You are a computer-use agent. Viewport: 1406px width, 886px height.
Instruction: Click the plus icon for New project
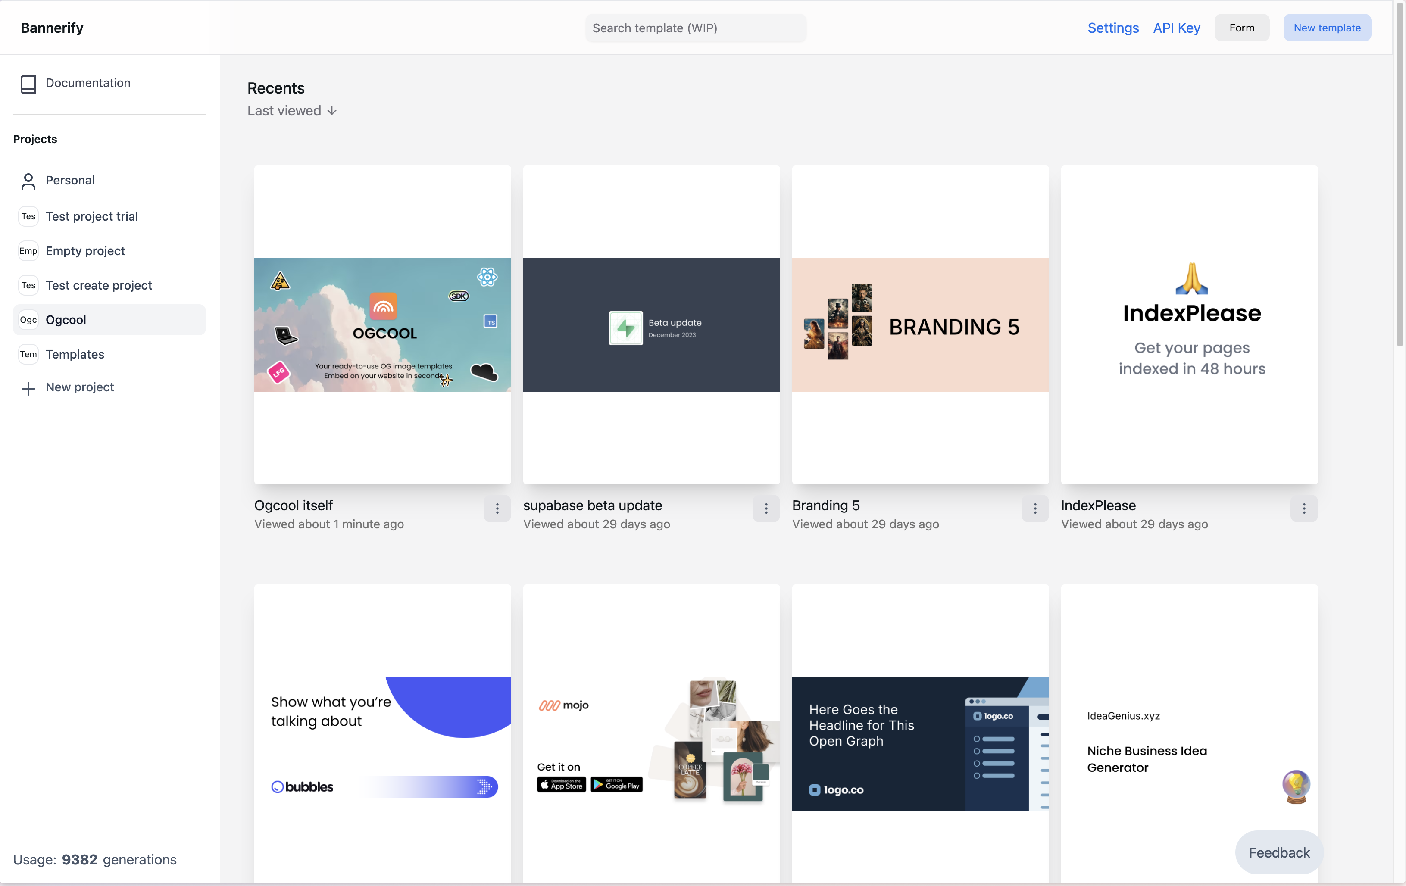point(28,388)
